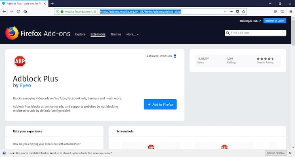Screen dimensions: 295x157
Task: Click the 13,238,797 Users text
Action: [203, 61]
